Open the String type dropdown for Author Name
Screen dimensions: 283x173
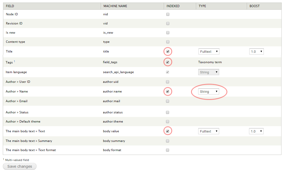coord(208,91)
